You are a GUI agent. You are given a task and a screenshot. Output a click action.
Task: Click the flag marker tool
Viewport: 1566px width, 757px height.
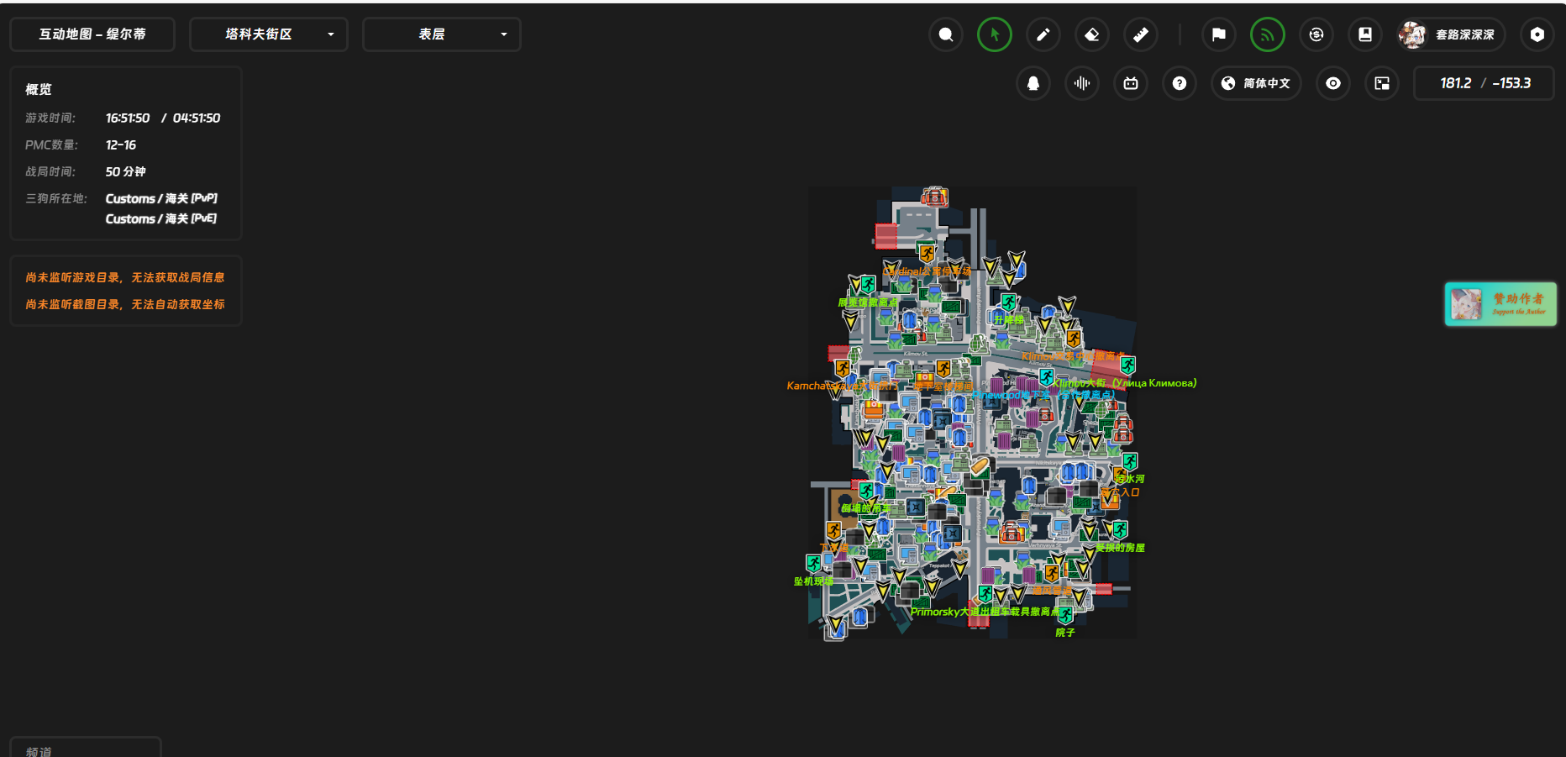click(1219, 34)
